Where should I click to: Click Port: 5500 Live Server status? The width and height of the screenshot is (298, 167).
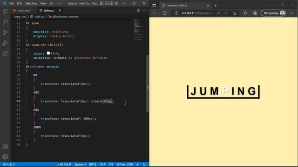click(125, 164)
